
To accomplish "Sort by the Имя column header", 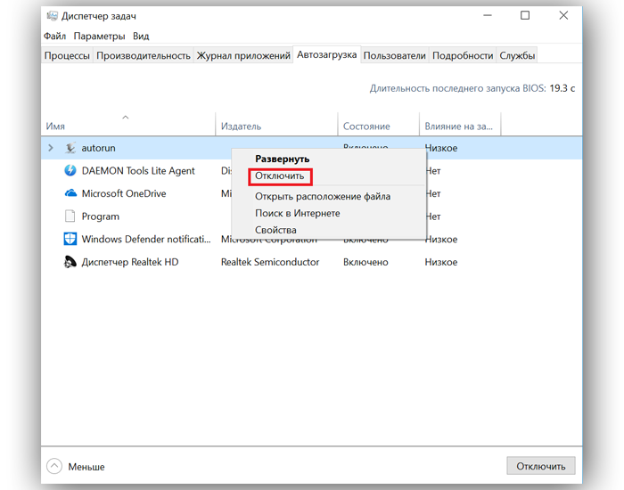I will (x=55, y=127).
